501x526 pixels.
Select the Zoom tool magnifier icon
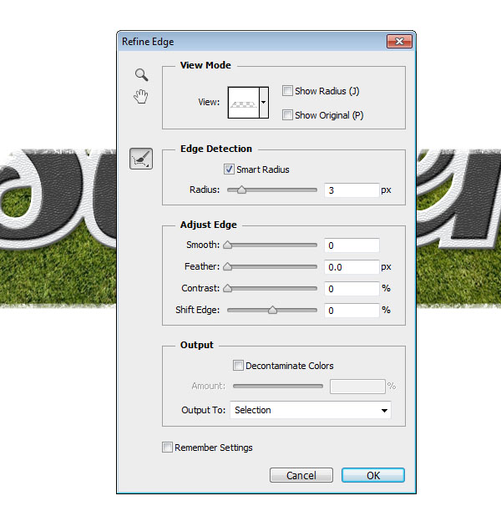(141, 75)
